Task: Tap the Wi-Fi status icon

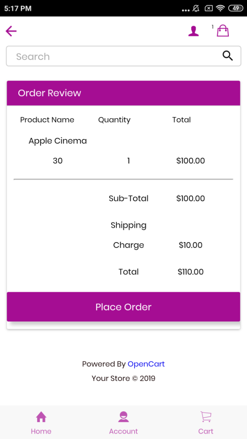Action: (220, 8)
